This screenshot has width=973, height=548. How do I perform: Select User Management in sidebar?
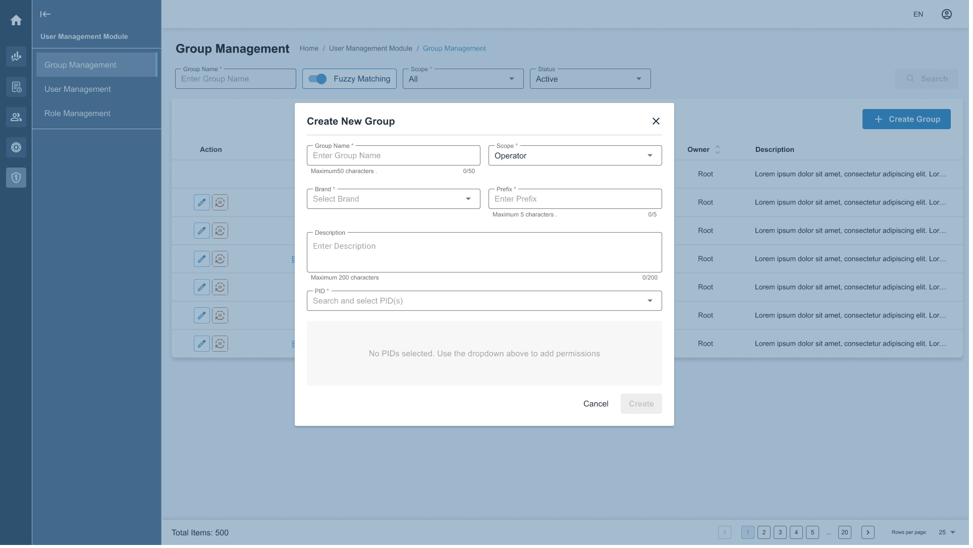97,89
